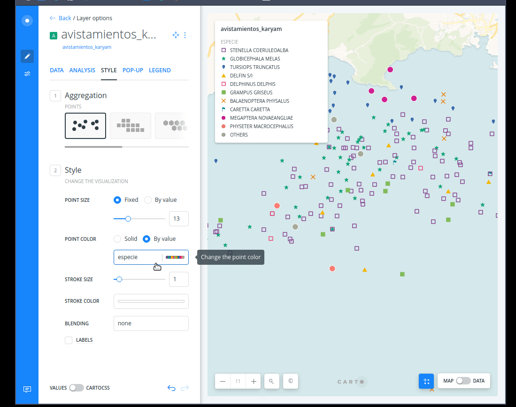
Task: Zoom in the map with plus button
Action: pyautogui.click(x=254, y=381)
